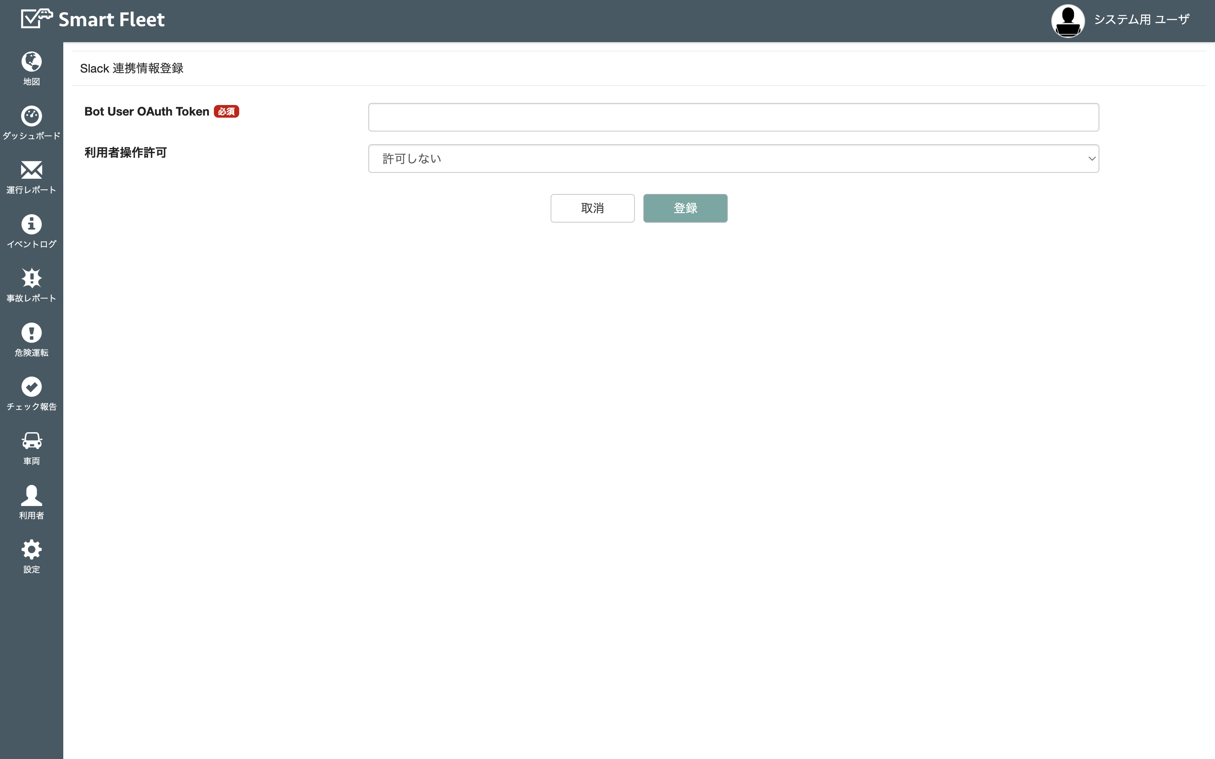This screenshot has height=759, width=1215.
Task: Open the 地図 map globe icon
Action: point(31,62)
